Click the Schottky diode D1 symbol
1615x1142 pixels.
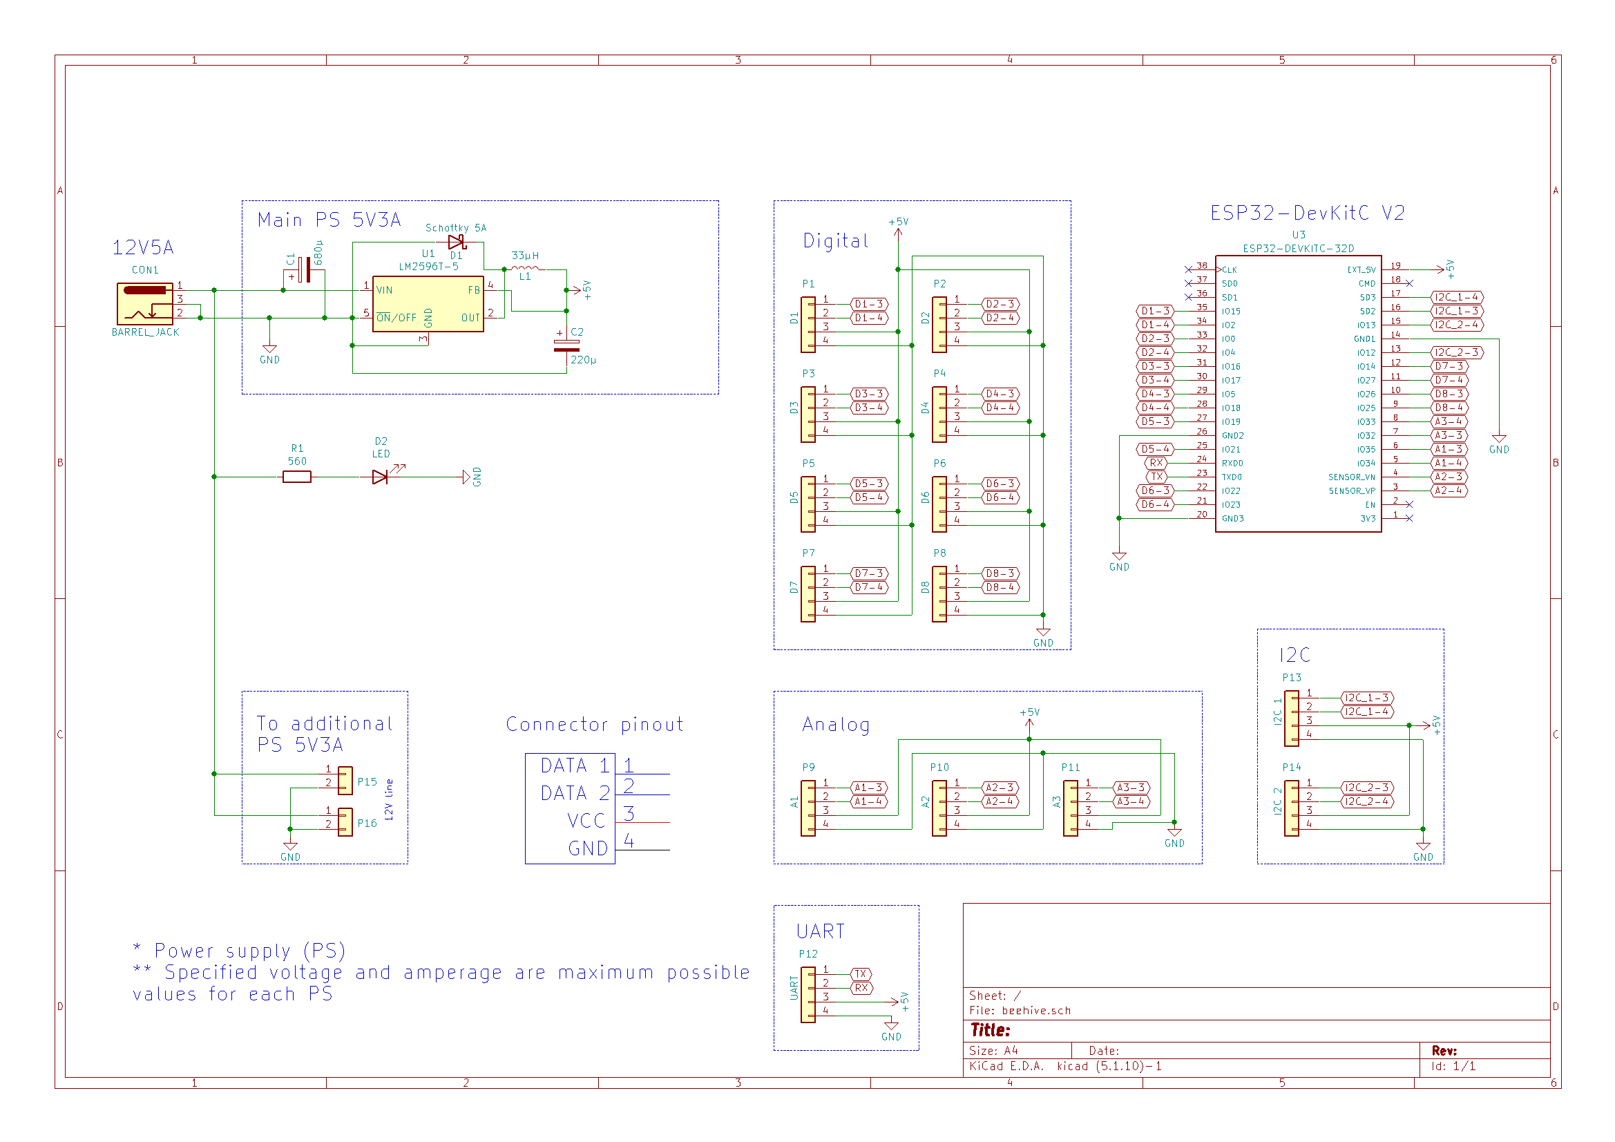(x=457, y=242)
